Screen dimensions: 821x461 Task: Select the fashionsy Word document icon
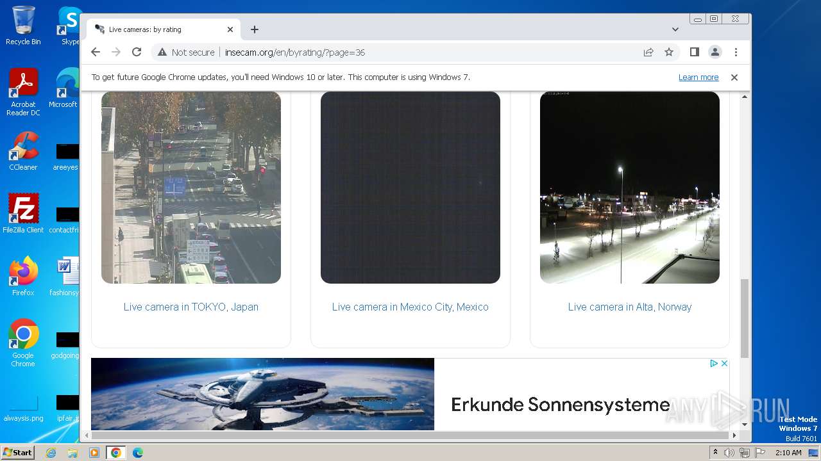pyautogui.click(x=64, y=277)
